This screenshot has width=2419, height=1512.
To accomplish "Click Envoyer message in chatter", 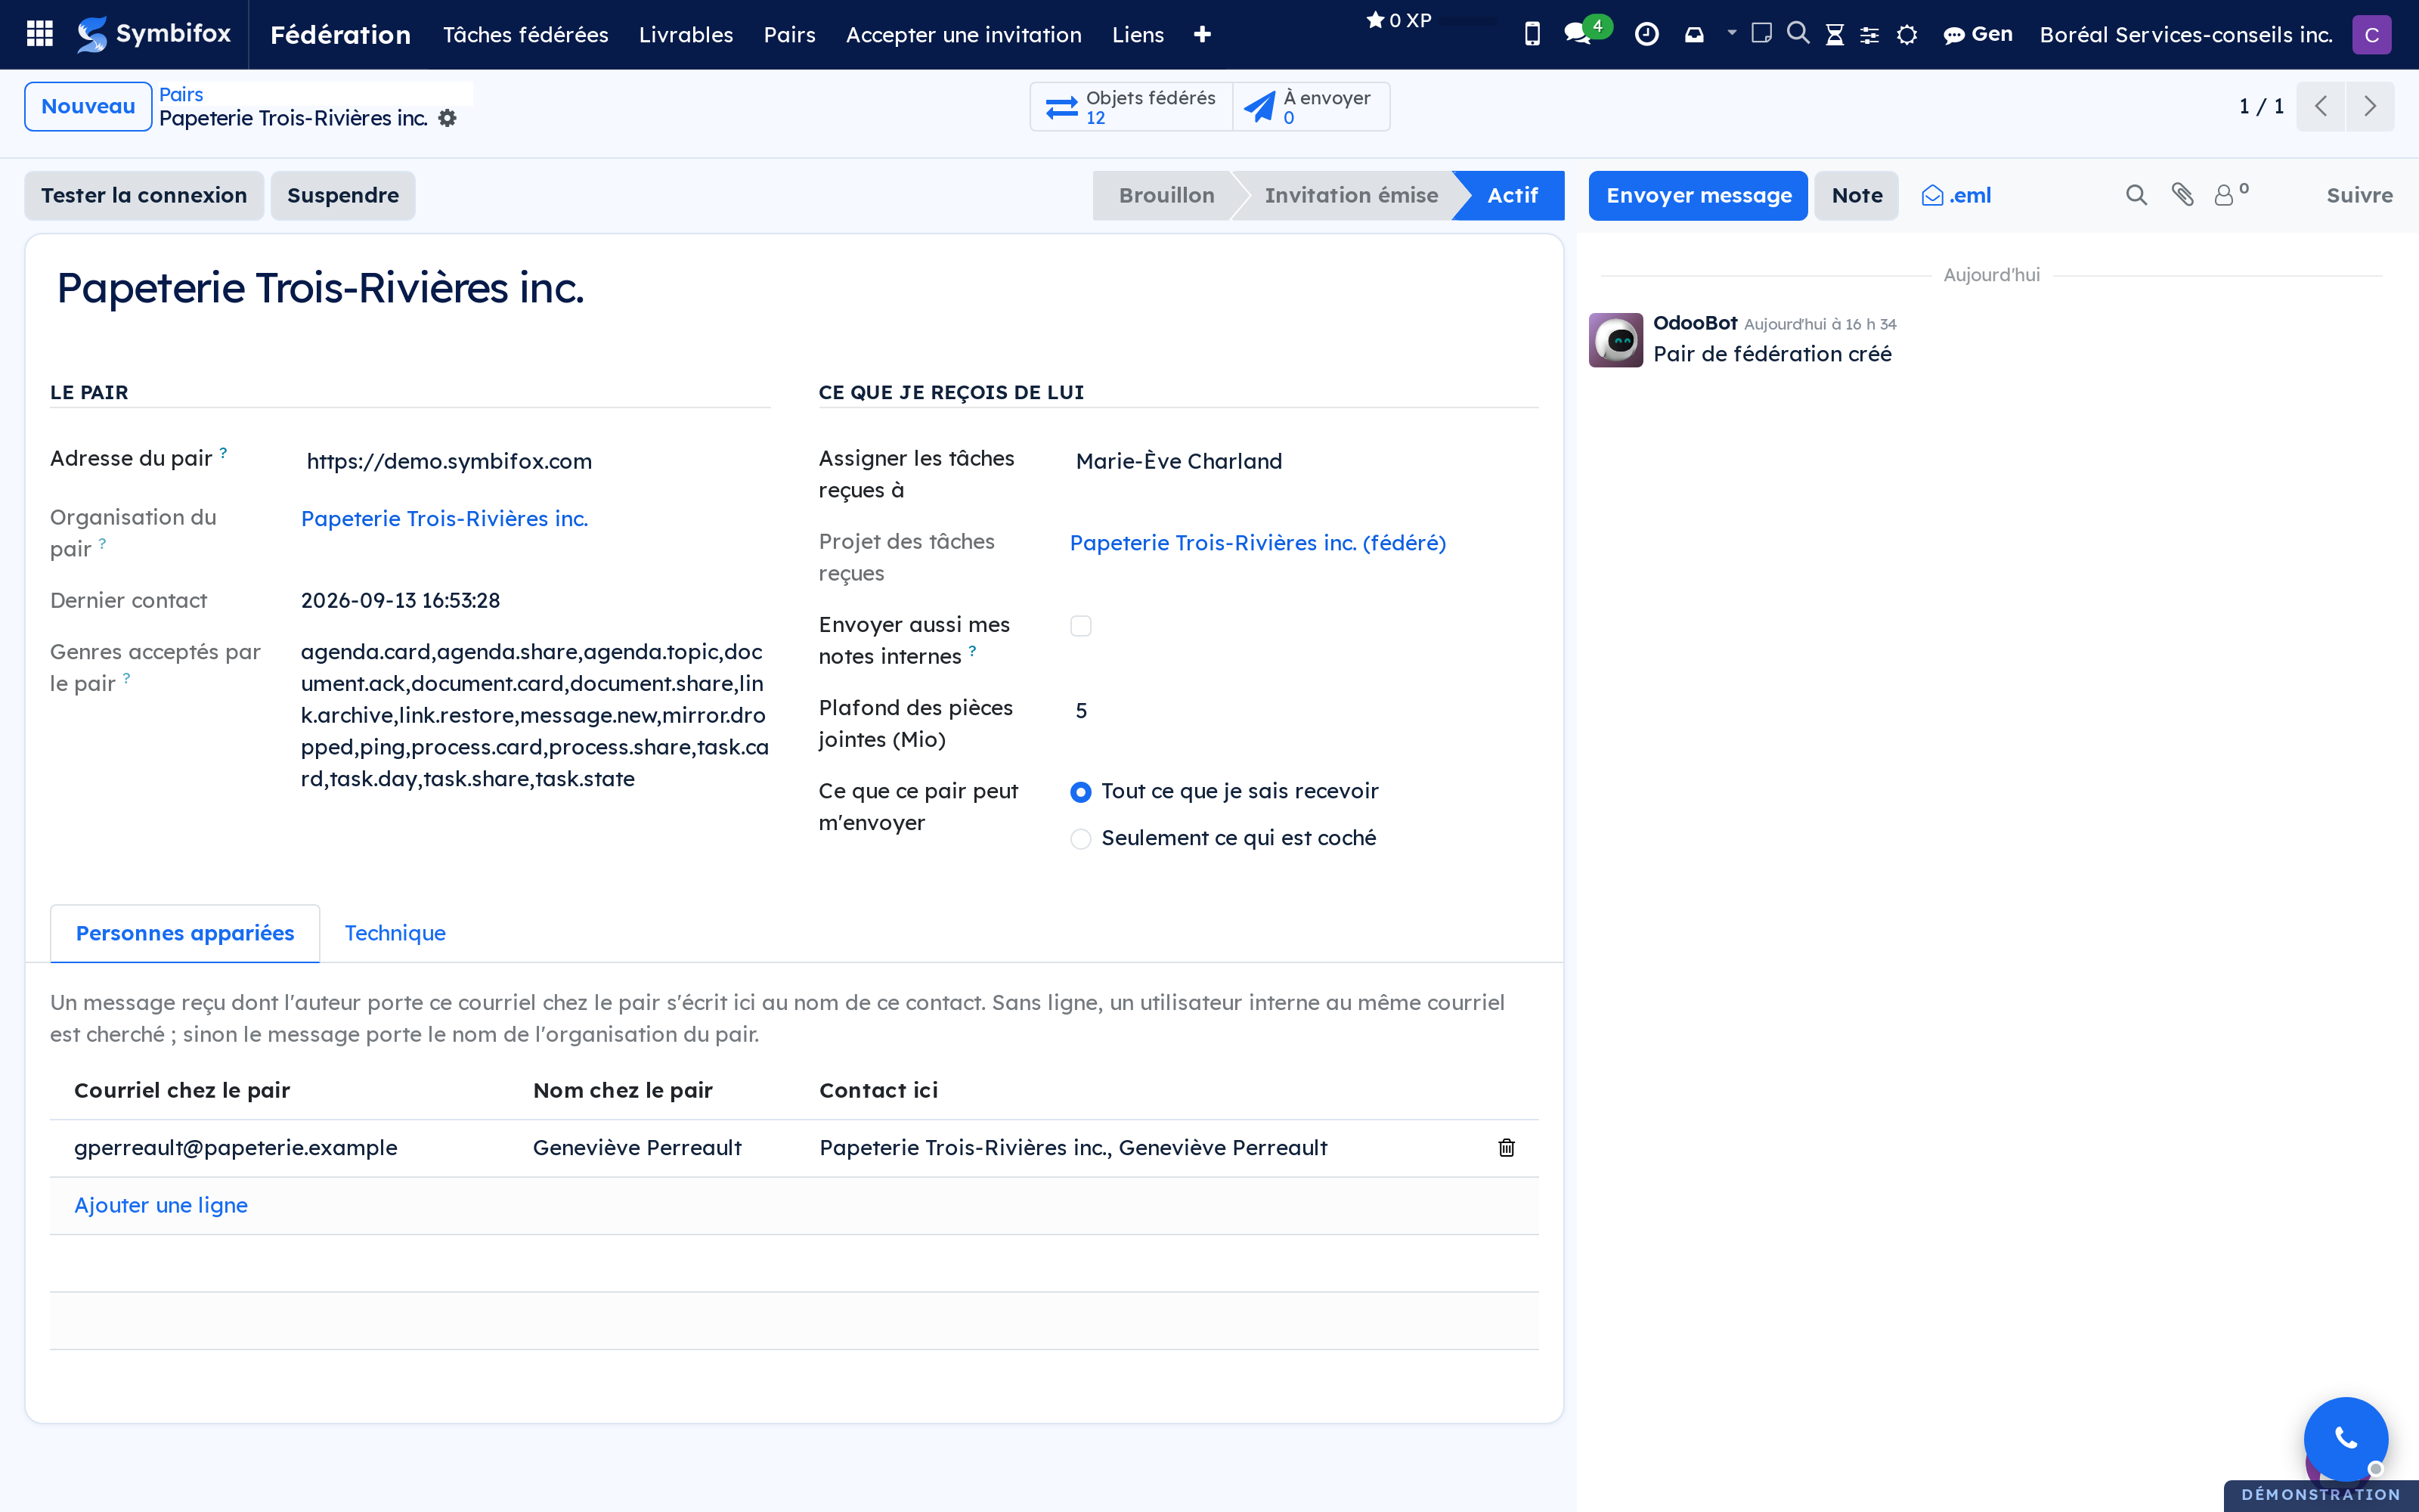I will coord(1699,195).
